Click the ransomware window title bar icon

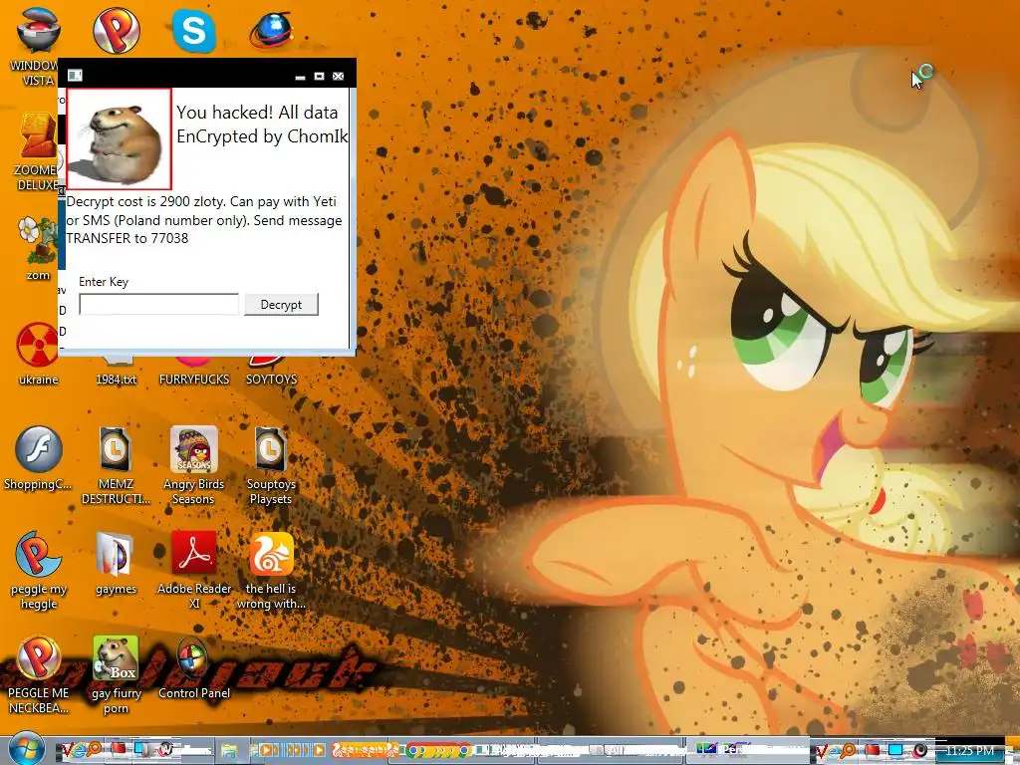[75, 76]
